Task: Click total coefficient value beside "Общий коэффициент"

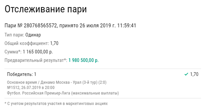Action: pyautogui.click(x=54, y=43)
